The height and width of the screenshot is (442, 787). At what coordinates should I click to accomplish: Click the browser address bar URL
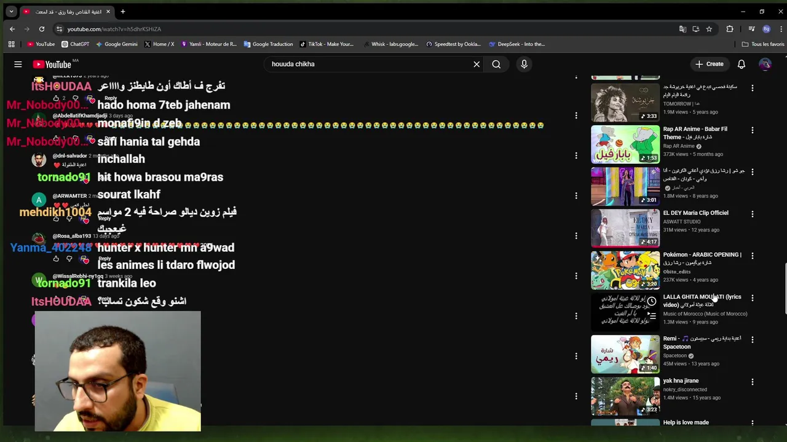coord(114,29)
